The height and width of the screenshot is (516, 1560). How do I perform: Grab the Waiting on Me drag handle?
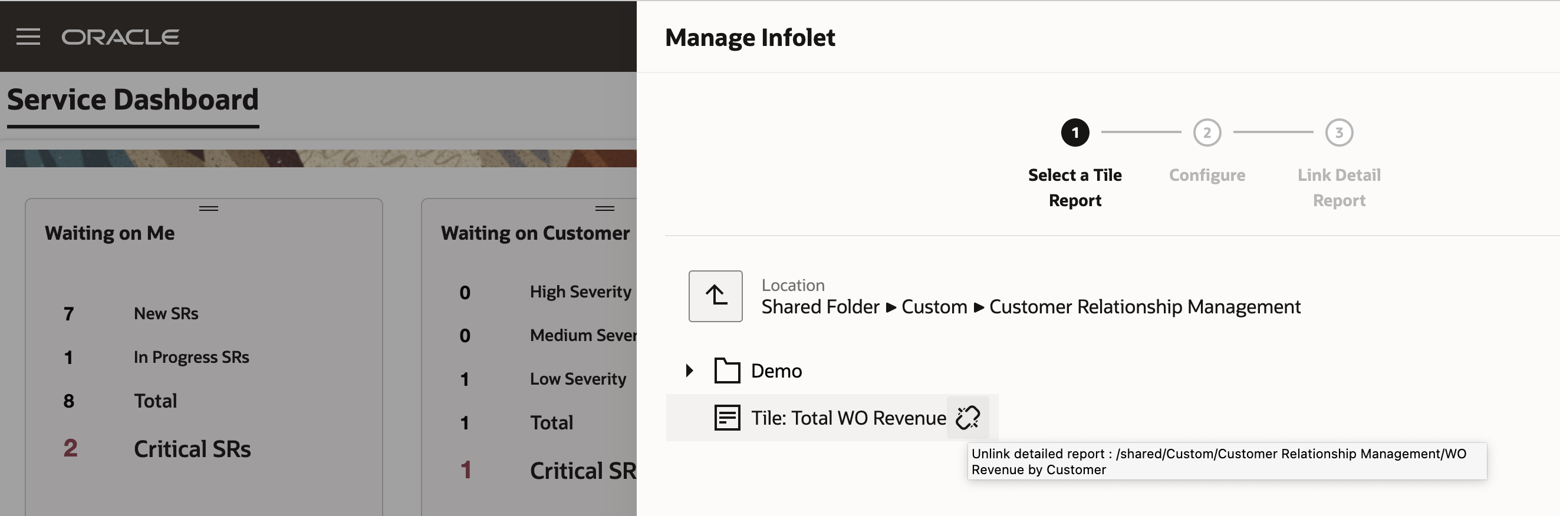[x=208, y=208]
